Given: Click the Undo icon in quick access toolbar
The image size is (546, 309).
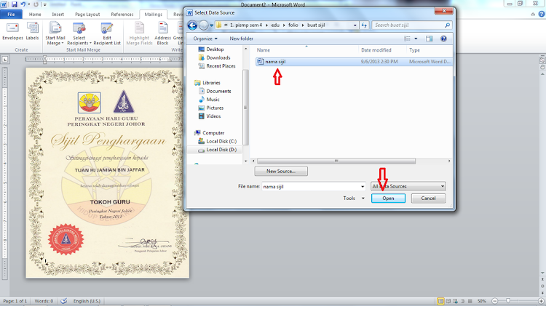Looking at the screenshot, I should [23, 4].
